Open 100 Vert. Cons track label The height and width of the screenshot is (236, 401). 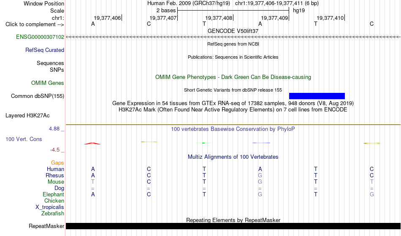pos(24,139)
